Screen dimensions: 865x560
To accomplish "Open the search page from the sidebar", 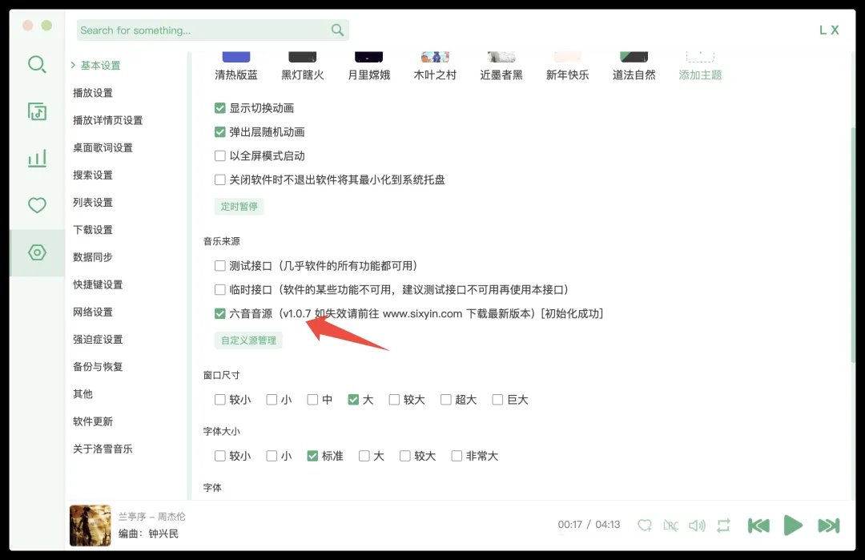I will coord(37,65).
